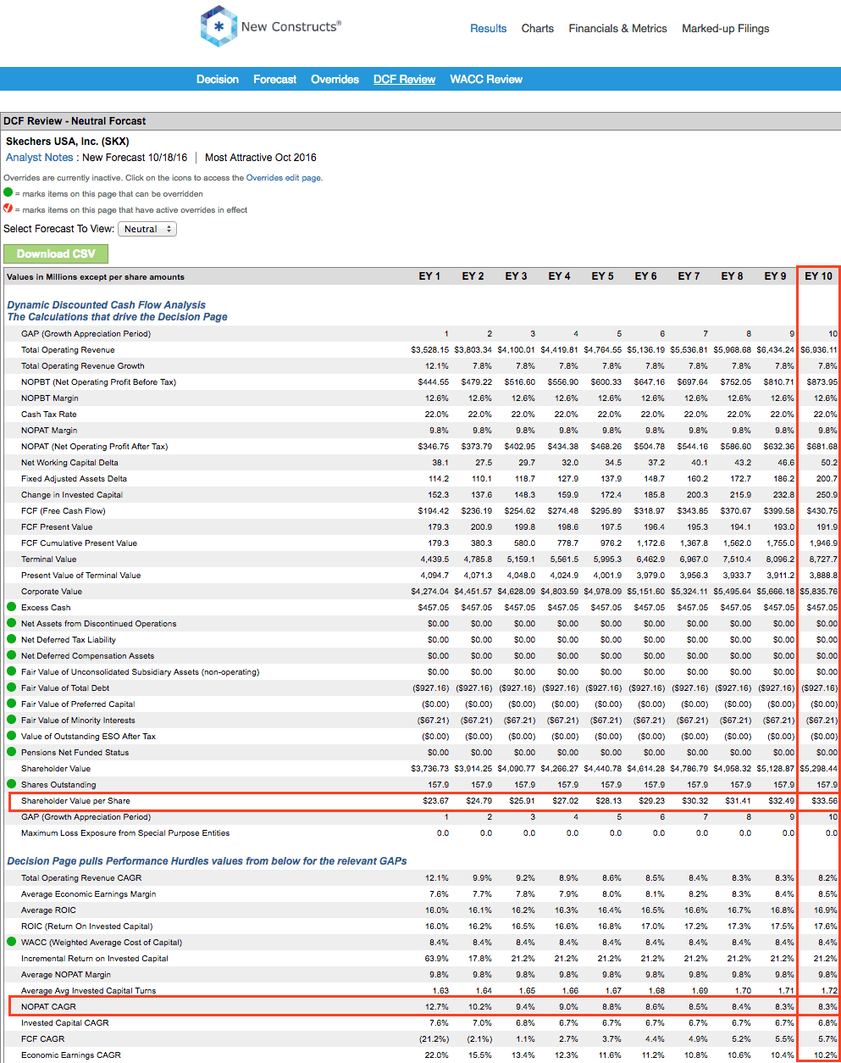Click the $33.56 value in EY 10
Image resolution: width=841 pixels, height=1063 pixels.
click(824, 800)
